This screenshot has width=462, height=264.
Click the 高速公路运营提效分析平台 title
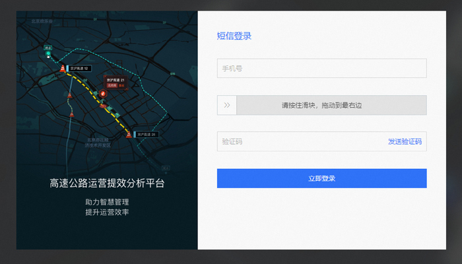pos(107,183)
